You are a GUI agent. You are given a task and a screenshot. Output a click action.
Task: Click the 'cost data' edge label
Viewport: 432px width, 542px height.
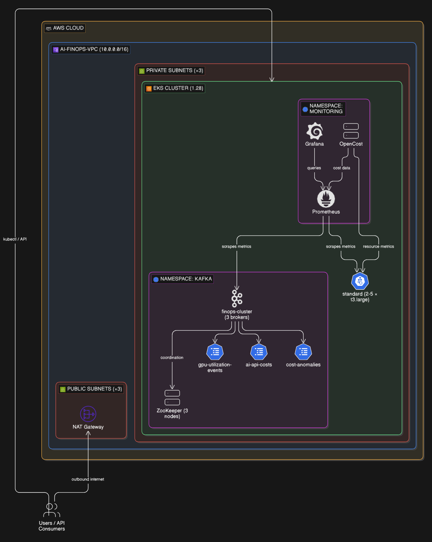coord(342,168)
